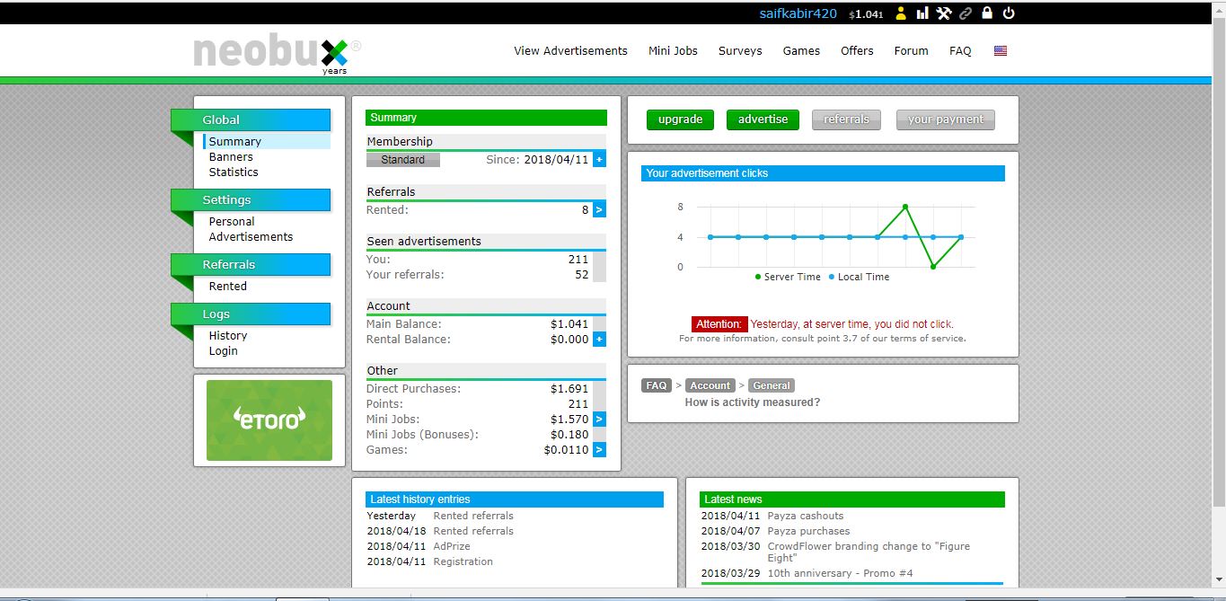This screenshot has width=1226, height=601.
Task: Open the FAQ page from top navigation
Action: click(x=960, y=51)
